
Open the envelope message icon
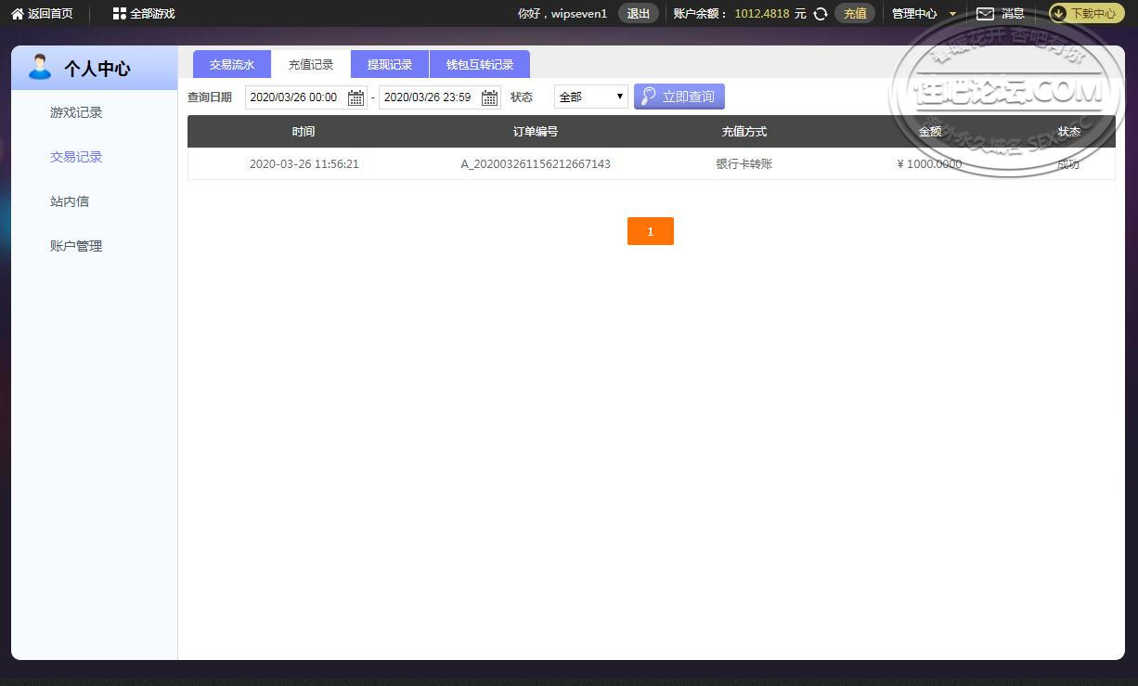pos(985,14)
